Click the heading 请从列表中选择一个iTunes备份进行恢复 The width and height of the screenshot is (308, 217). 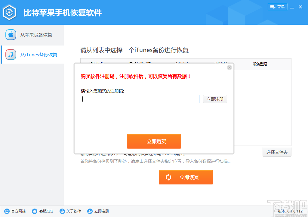134,50
